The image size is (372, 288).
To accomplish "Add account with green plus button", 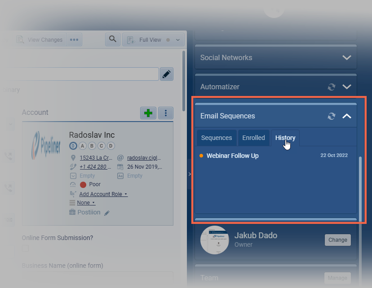I will point(148,113).
